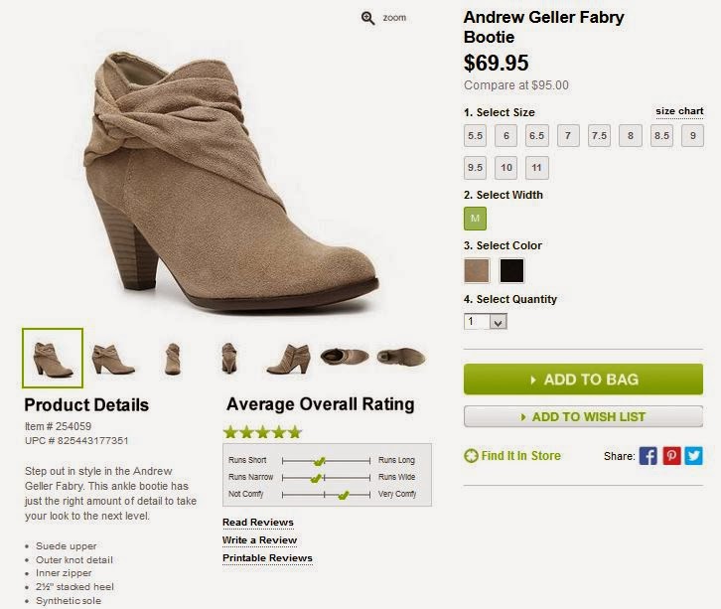Select size 6
Screen dimensions: 721x609
click(x=505, y=136)
